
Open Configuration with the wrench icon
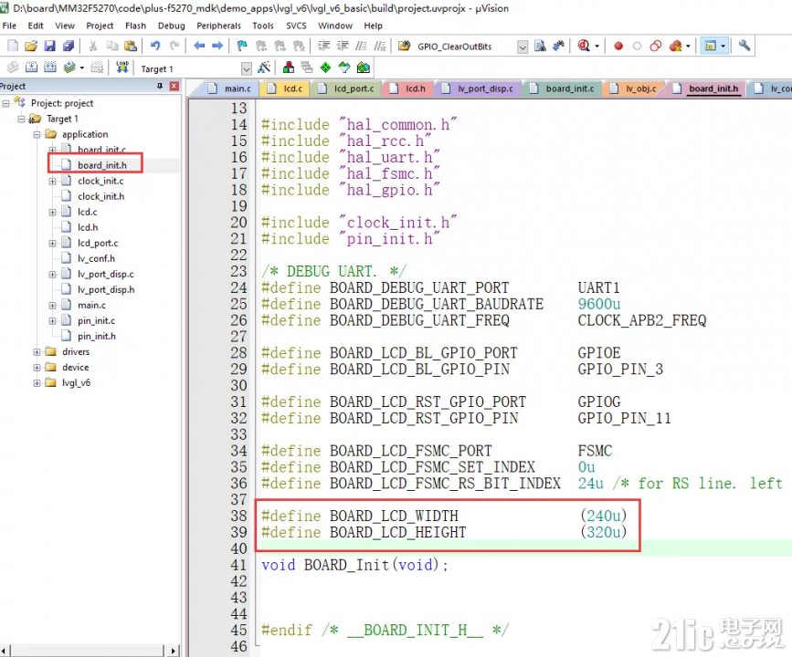(x=744, y=46)
